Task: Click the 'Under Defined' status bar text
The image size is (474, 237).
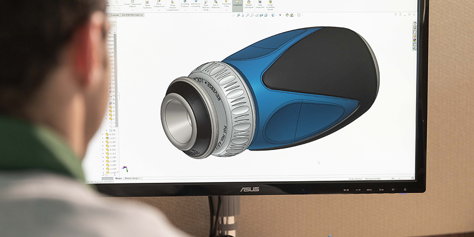Action: tap(355, 179)
